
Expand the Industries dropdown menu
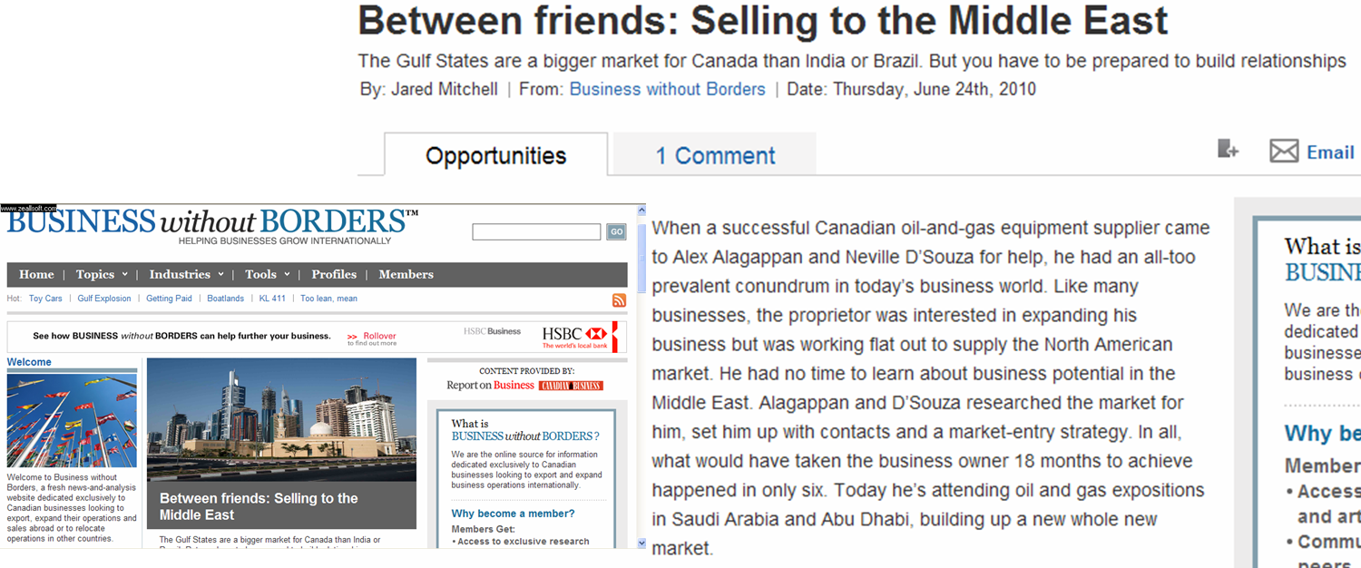(x=186, y=275)
